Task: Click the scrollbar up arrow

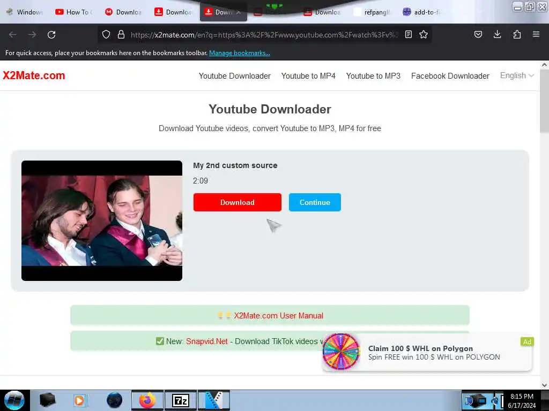Action: pyautogui.click(x=544, y=65)
